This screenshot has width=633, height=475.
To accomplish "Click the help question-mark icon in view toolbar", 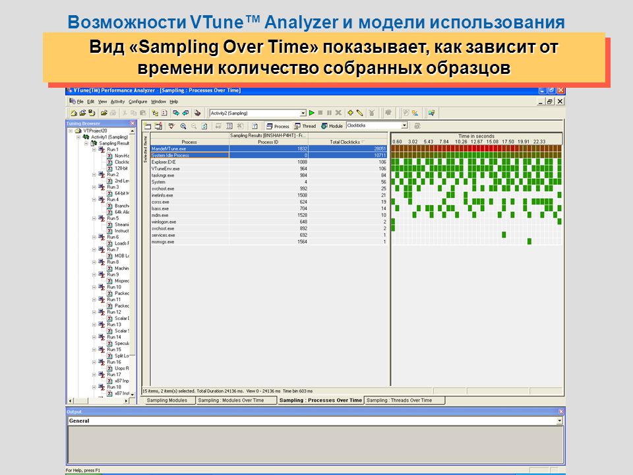I will pyautogui.click(x=255, y=126).
